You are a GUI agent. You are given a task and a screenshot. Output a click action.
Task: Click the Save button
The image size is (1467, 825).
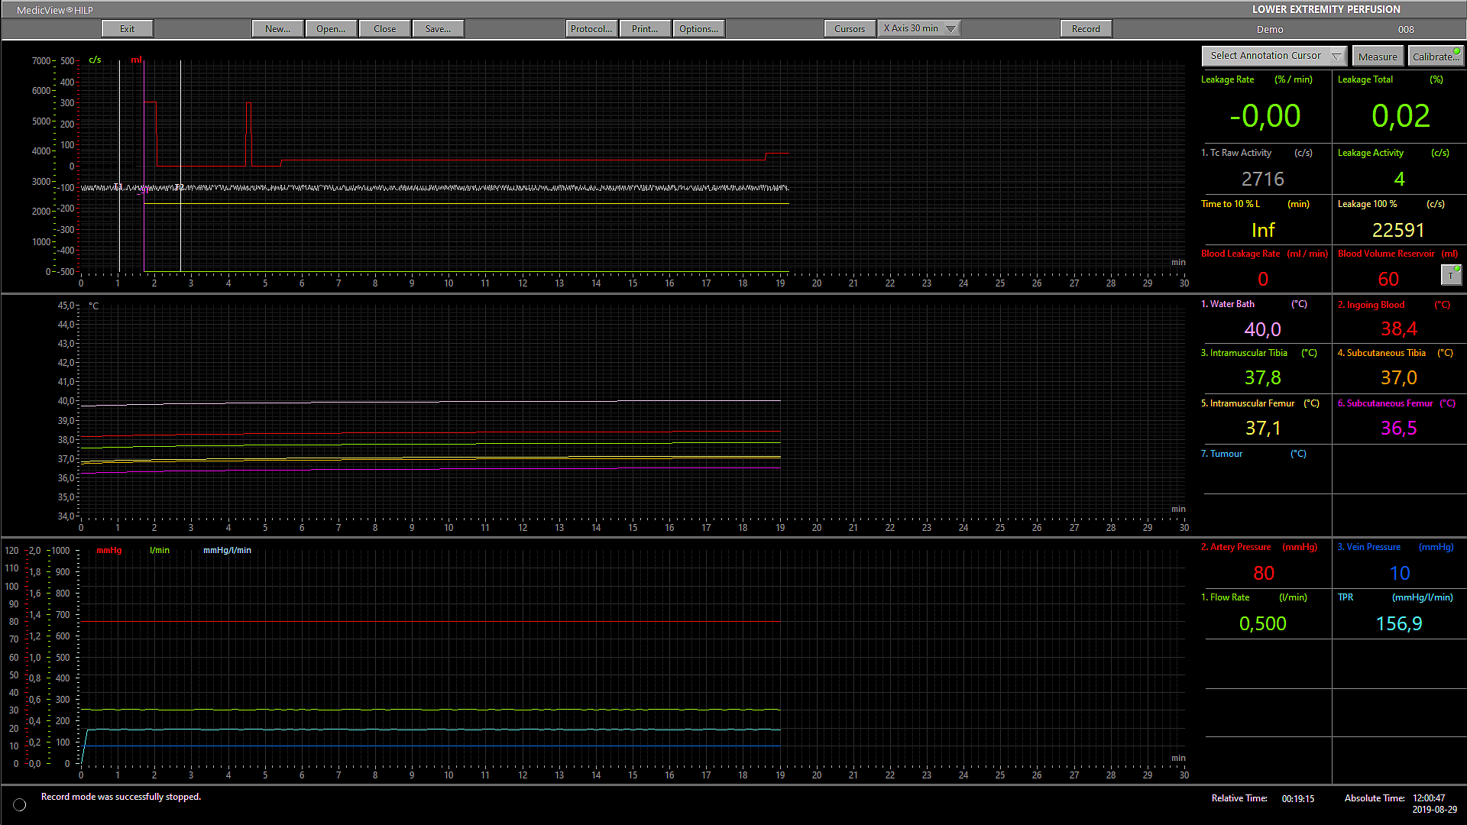(x=438, y=29)
